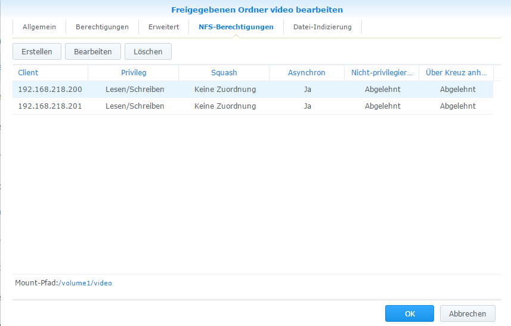Open the Berechtigungen tab
This screenshot has height=326, width=511.
point(102,27)
